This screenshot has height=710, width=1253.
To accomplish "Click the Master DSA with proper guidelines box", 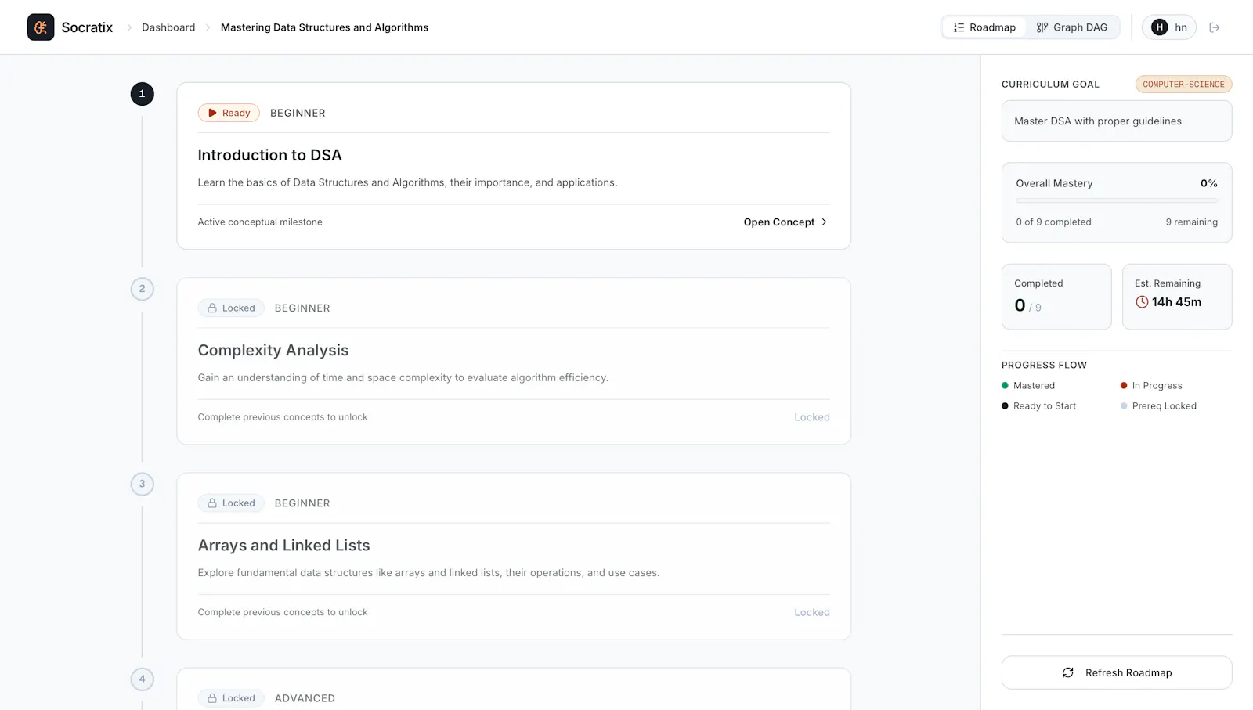I will [1117, 121].
